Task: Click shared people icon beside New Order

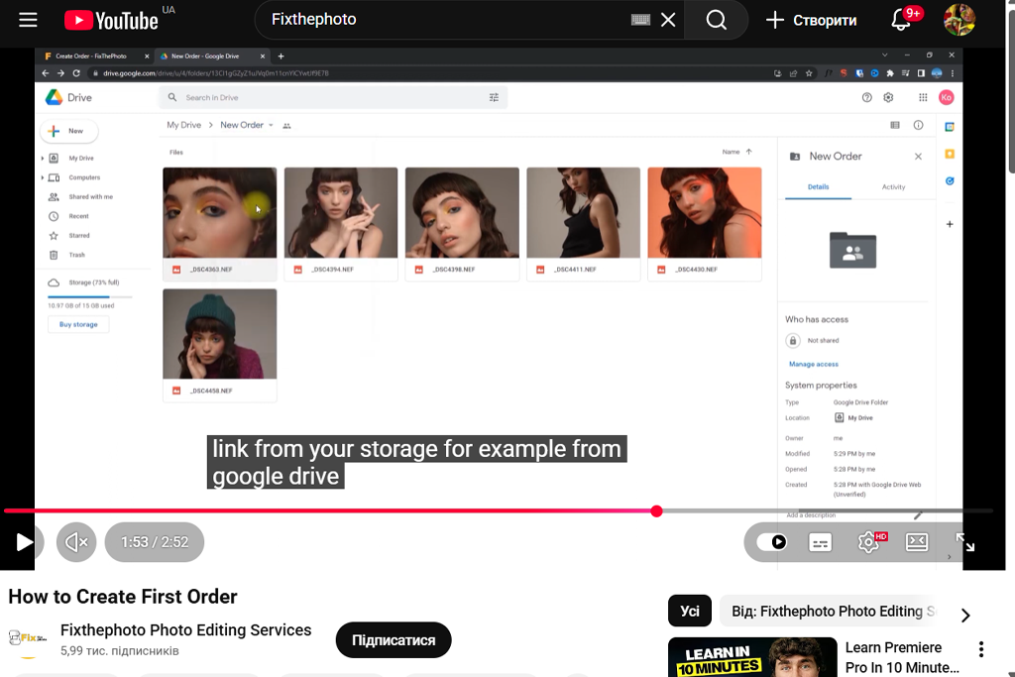Action: click(x=286, y=126)
